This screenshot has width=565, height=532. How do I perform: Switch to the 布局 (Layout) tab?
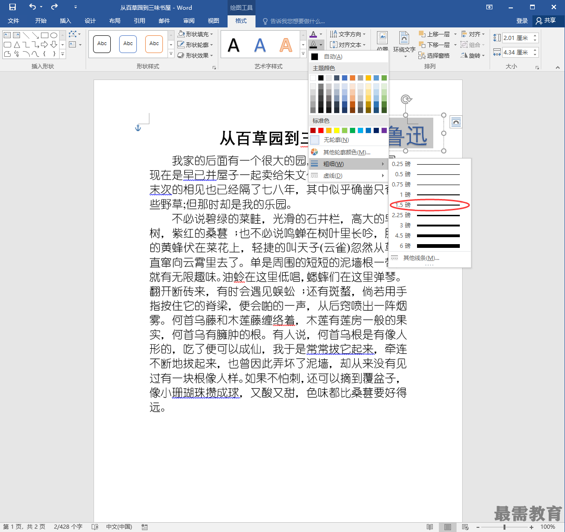[115, 21]
